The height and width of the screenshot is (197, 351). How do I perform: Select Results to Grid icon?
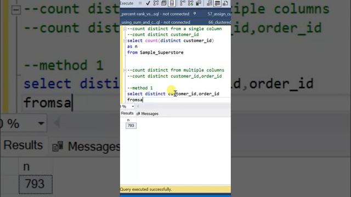pos(217,3)
